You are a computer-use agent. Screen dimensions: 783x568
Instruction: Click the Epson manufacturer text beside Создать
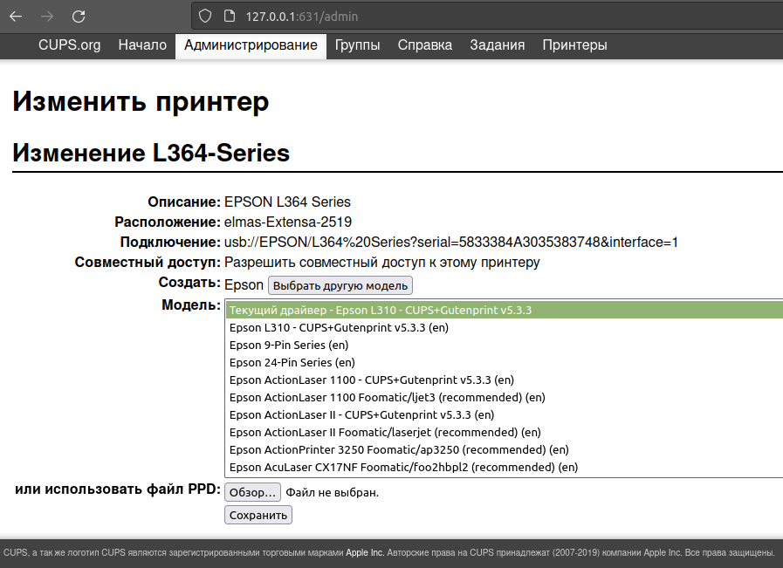click(x=244, y=285)
